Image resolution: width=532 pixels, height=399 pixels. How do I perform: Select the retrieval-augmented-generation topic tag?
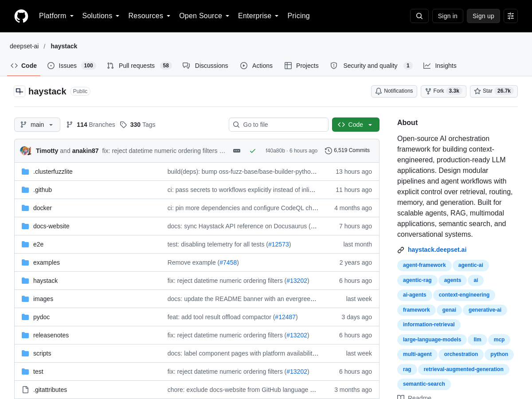464,370
